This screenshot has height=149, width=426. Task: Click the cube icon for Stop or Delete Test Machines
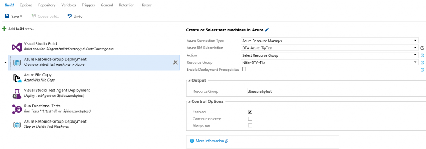click(x=17, y=125)
